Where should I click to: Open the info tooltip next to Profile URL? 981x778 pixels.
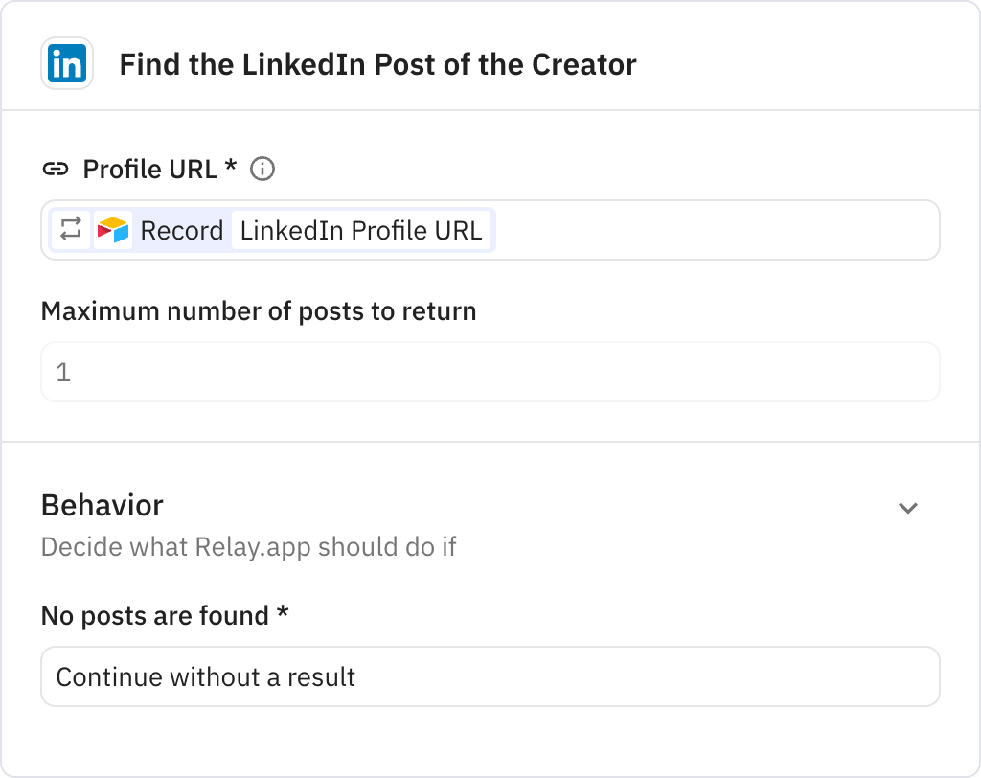[262, 168]
